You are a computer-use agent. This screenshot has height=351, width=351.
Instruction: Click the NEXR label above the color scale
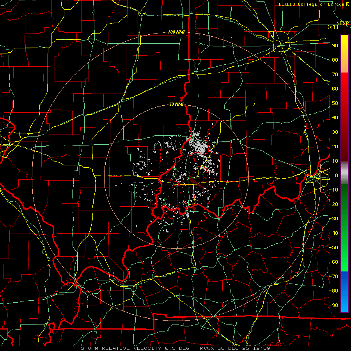click(343, 23)
